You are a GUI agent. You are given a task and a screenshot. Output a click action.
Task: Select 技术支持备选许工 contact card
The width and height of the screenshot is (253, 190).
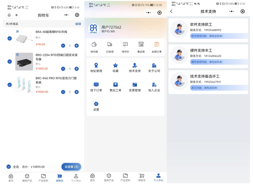click(x=208, y=82)
